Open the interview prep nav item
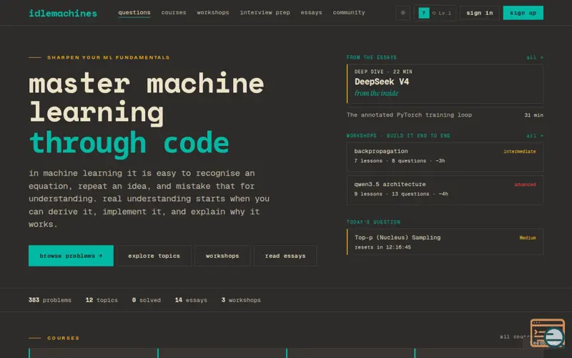This screenshot has height=358, width=572. tap(265, 12)
